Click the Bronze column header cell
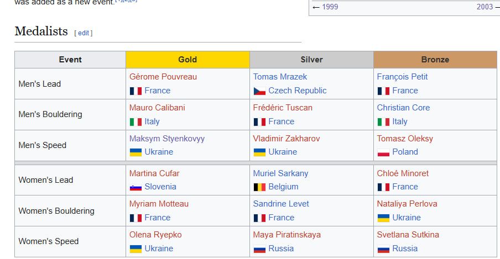This screenshot has height=259, width=500. pyautogui.click(x=435, y=60)
